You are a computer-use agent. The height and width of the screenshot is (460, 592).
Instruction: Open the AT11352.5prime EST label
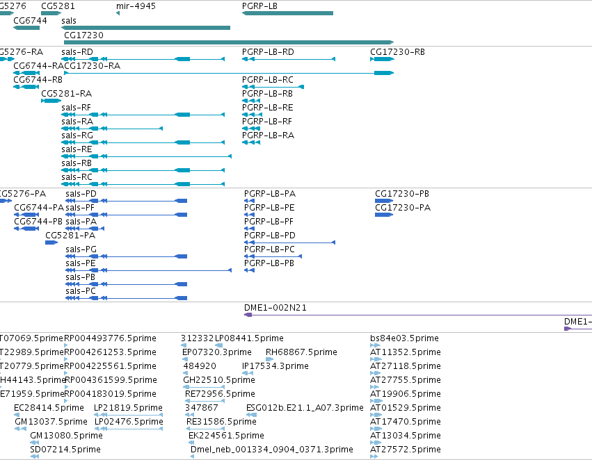pyautogui.click(x=406, y=352)
